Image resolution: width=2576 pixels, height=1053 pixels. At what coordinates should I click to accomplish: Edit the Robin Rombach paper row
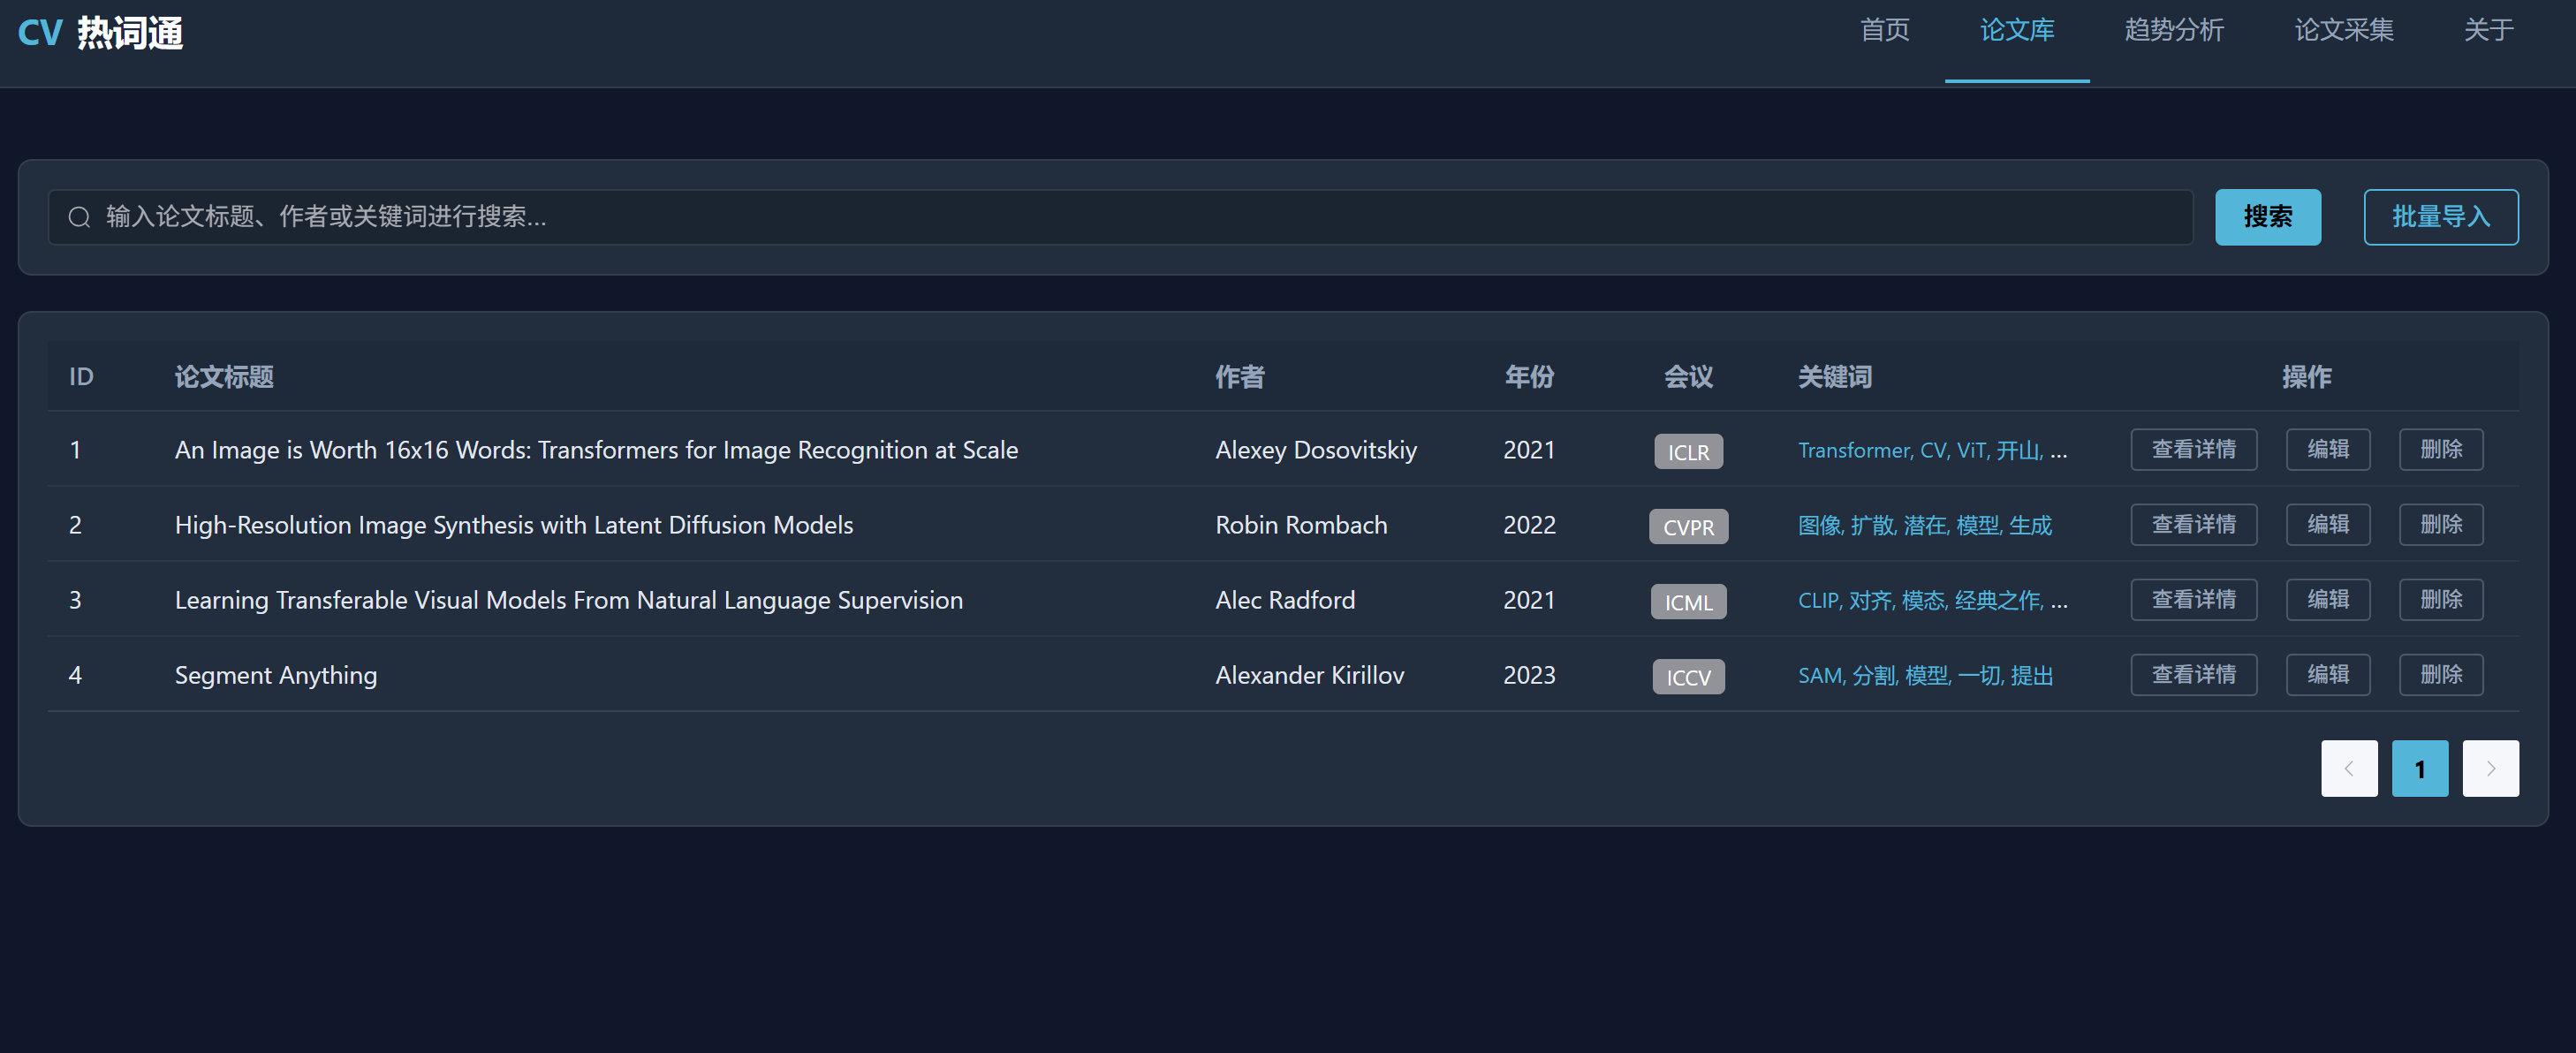2328,525
